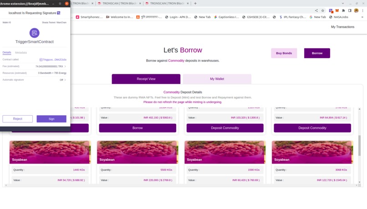Image resolution: width=367 pixels, height=209 pixels.
Task: Open the MetaMask fox extension
Action: tap(337, 10)
